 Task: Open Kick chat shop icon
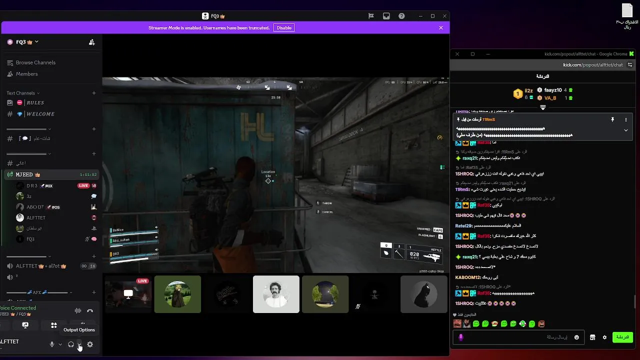coord(592,337)
